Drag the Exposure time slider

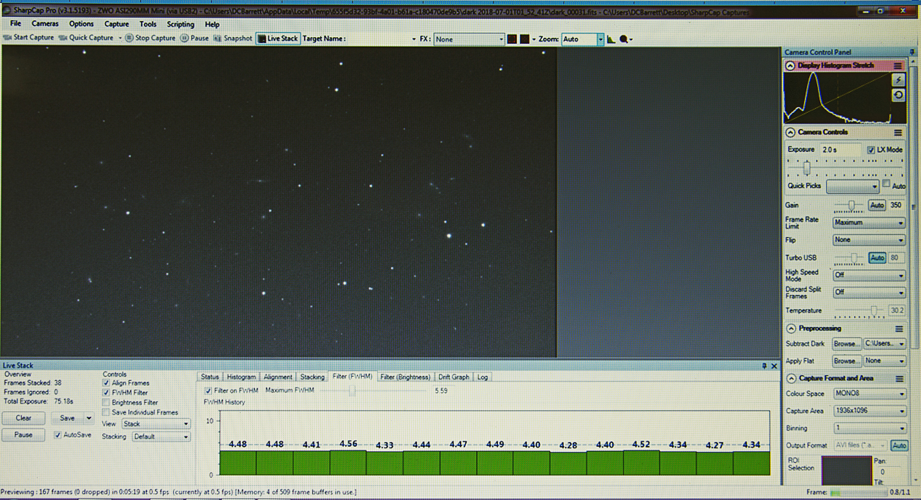[804, 165]
